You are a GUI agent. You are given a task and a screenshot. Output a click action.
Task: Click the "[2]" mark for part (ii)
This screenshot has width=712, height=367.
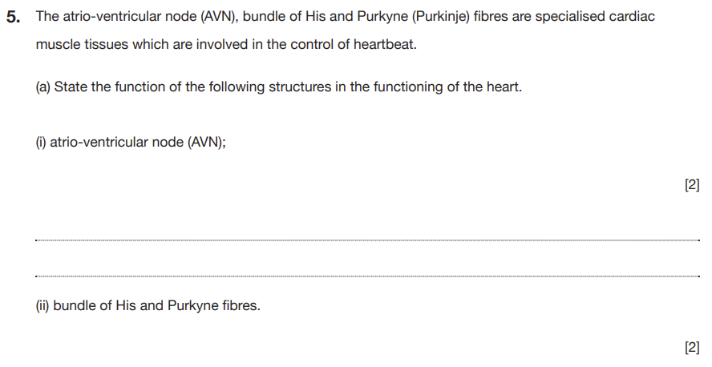692,347
